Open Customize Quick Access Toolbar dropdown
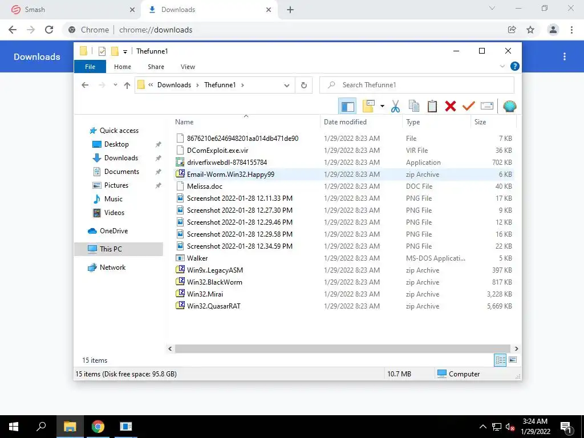This screenshot has width=584, height=438. [125, 52]
